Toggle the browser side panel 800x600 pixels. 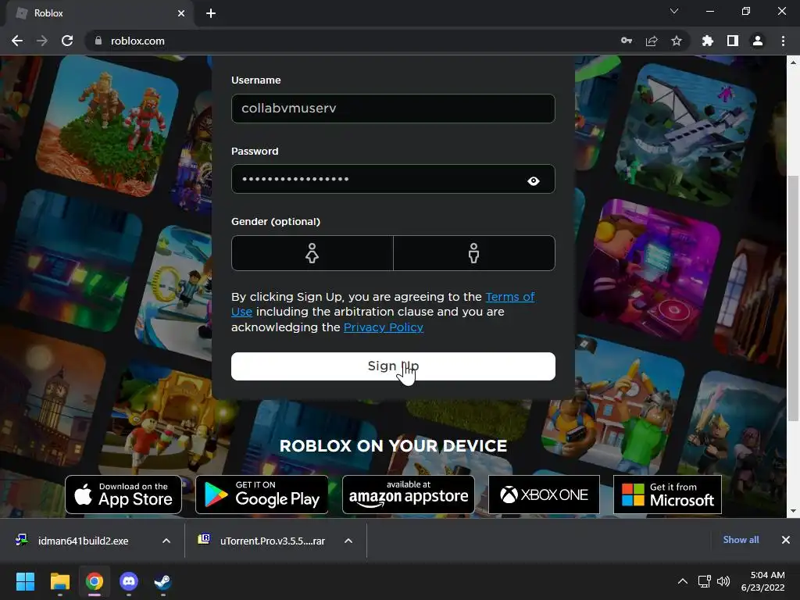tap(733, 41)
